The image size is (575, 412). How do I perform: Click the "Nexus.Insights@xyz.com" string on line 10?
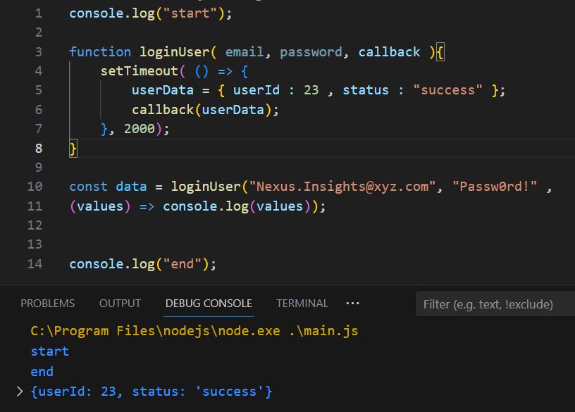tap(342, 187)
